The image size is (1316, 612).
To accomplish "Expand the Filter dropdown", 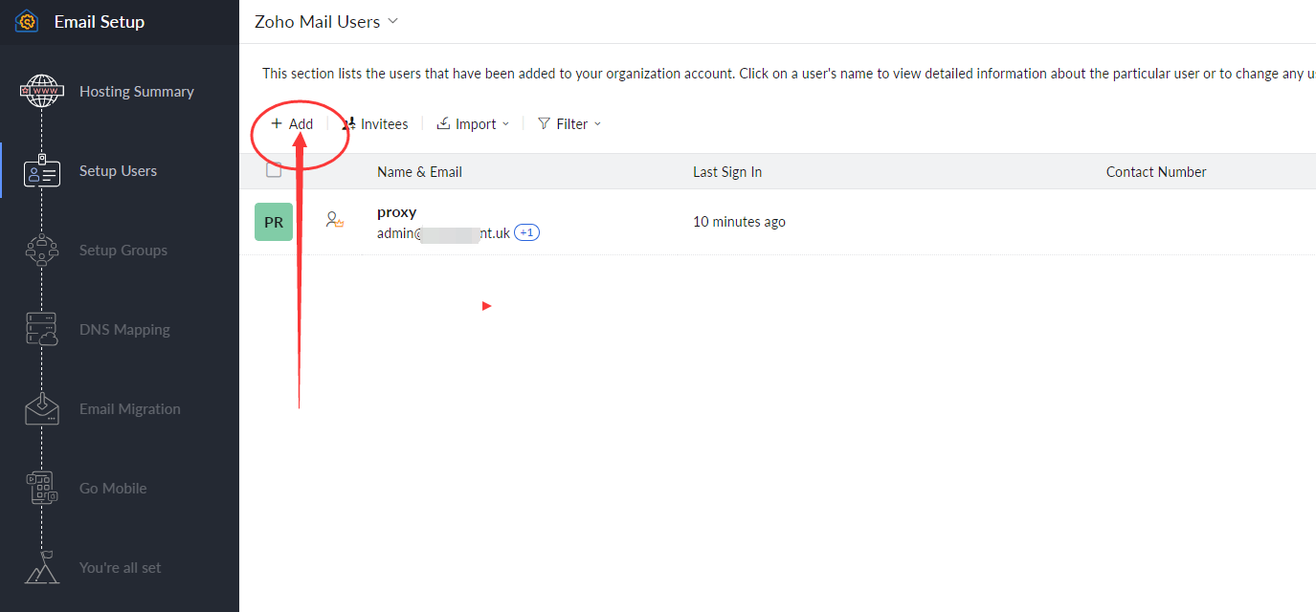I will point(569,124).
